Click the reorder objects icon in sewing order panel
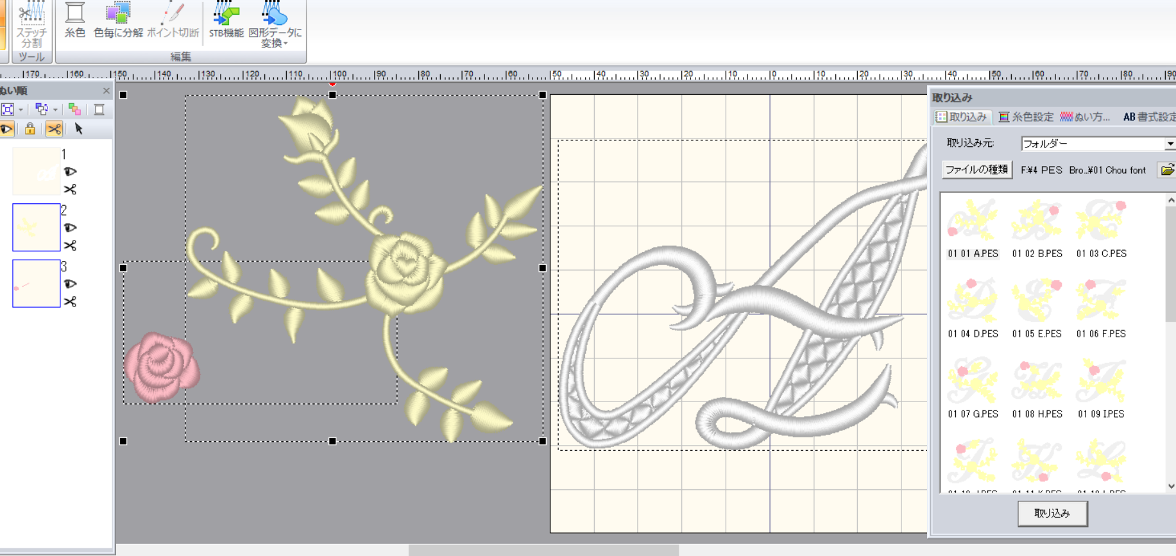The height and width of the screenshot is (556, 1176). (x=42, y=109)
